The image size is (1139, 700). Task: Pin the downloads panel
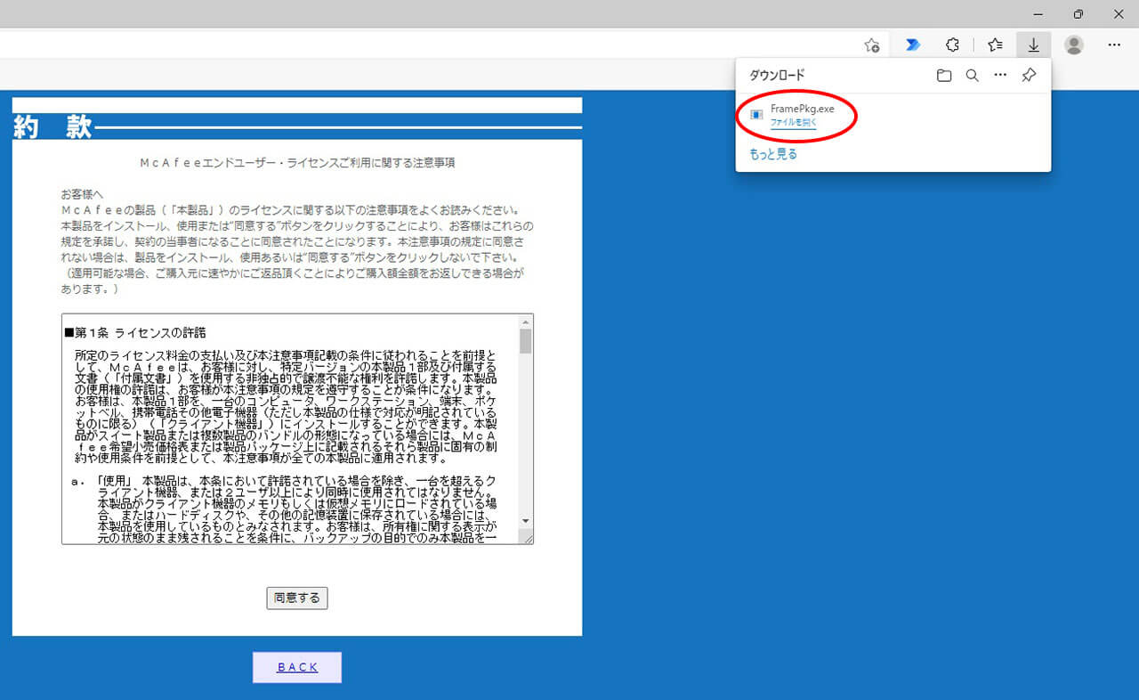(1029, 76)
